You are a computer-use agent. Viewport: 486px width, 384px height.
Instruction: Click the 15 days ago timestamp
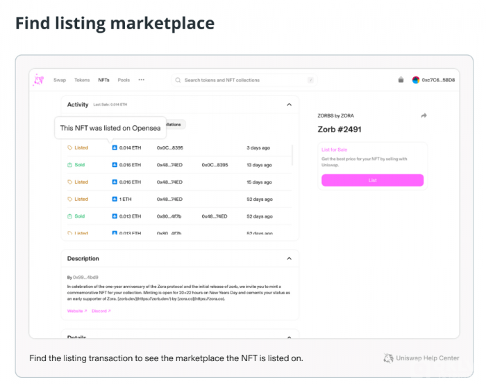(x=259, y=182)
